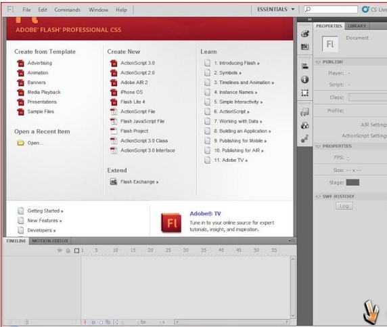Open lesson 6. ActionScript
This screenshot has width=387, height=327.
[x=231, y=112]
